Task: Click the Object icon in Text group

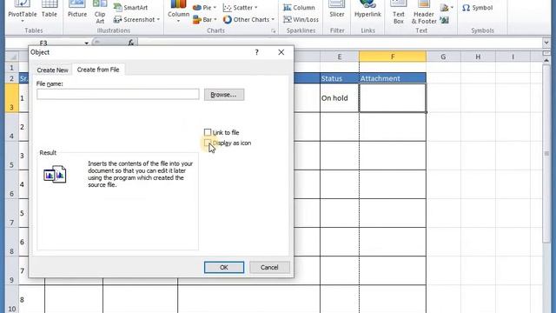Action: pos(444,20)
